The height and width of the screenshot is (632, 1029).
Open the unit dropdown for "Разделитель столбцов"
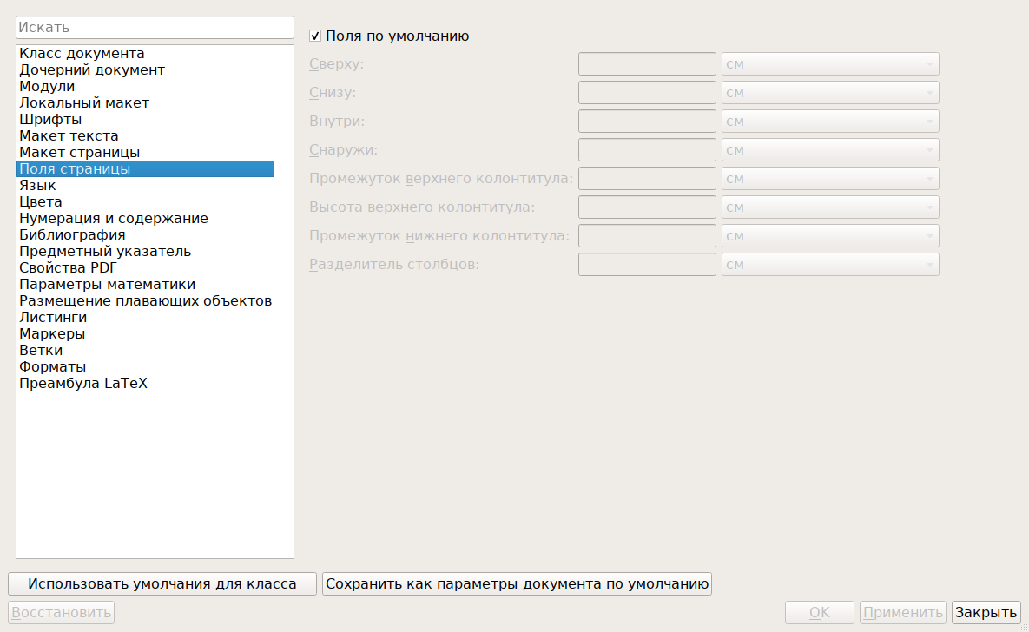coord(830,265)
